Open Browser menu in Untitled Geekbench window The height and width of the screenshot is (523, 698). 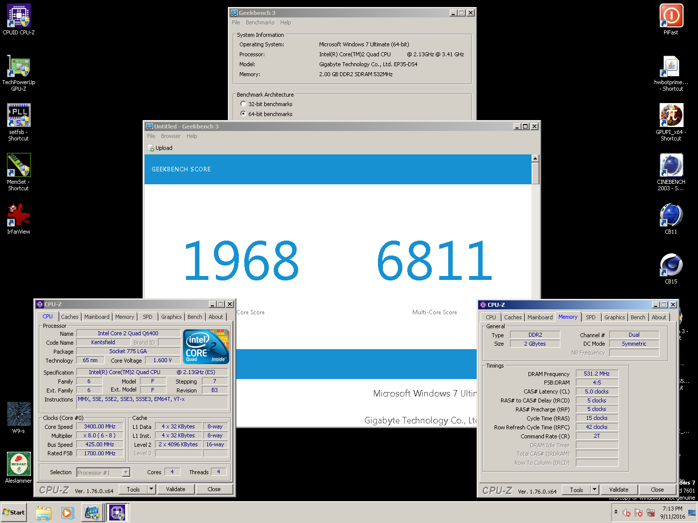171,136
